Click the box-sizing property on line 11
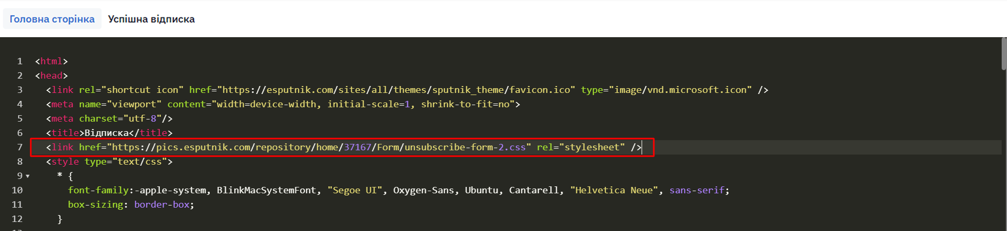 click(x=96, y=204)
